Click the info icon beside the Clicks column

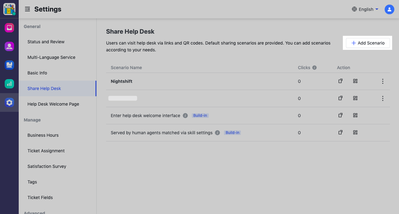click(314, 67)
